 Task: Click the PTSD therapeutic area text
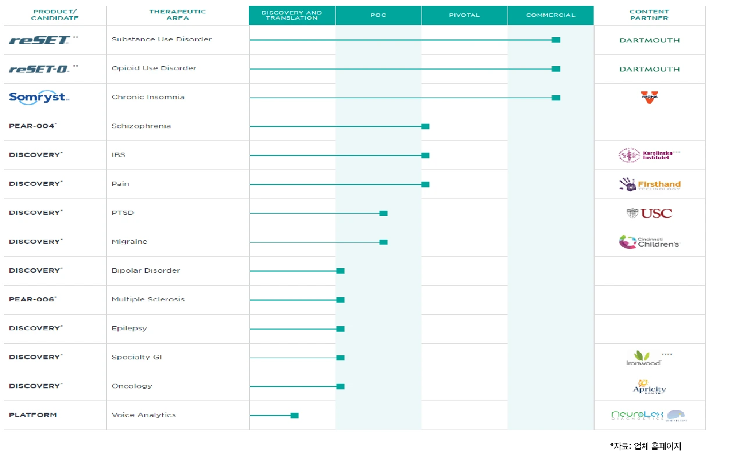(123, 213)
